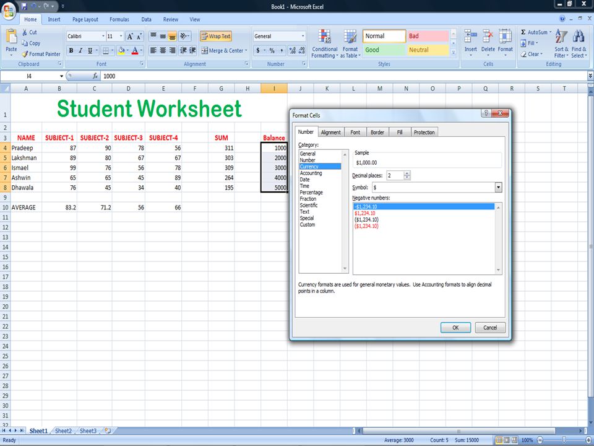Toggle Bold formatting
Viewport: 594px width, 446px height.
pyautogui.click(x=71, y=50)
